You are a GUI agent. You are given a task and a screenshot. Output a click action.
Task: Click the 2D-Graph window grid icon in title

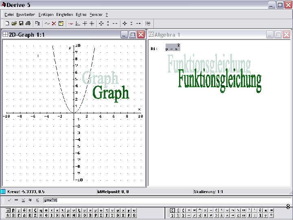pos(5,34)
